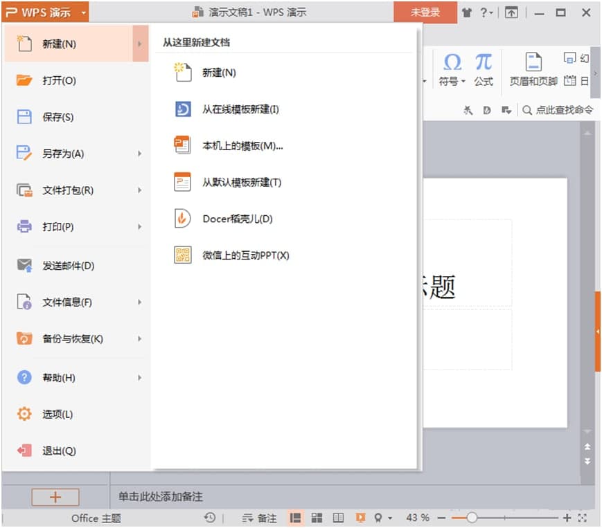The height and width of the screenshot is (528, 602).
Task: Open the 公式 equation editor
Action: [483, 69]
